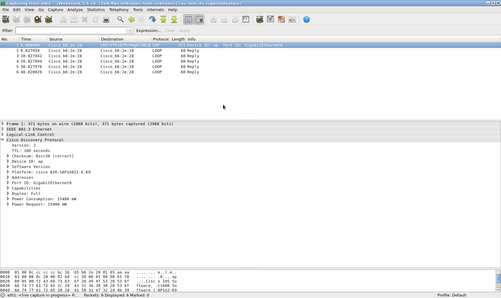Image resolution: width=501 pixels, height=298 pixels.
Task: Click the Filter: label button
Action: coord(8,30)
